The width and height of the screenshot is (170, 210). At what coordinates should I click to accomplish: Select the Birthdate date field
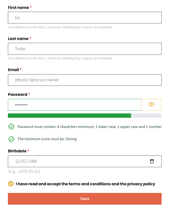coord(85,161)
